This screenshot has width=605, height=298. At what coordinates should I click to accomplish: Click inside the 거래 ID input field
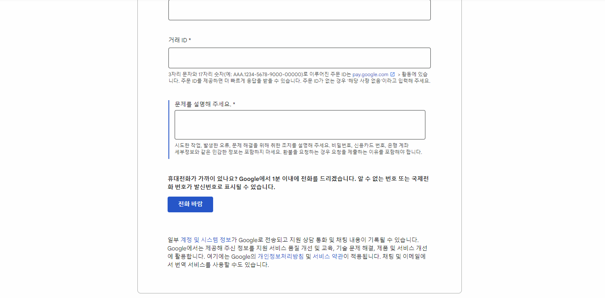coord(299,58)
